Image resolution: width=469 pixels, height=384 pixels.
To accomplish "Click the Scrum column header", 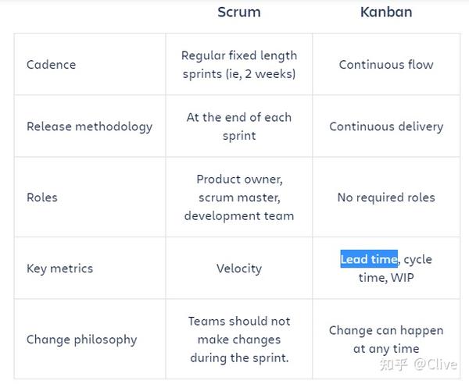I will coord(238,12).
